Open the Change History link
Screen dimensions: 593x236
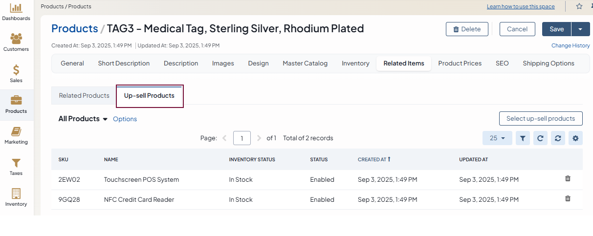[571, 45]
